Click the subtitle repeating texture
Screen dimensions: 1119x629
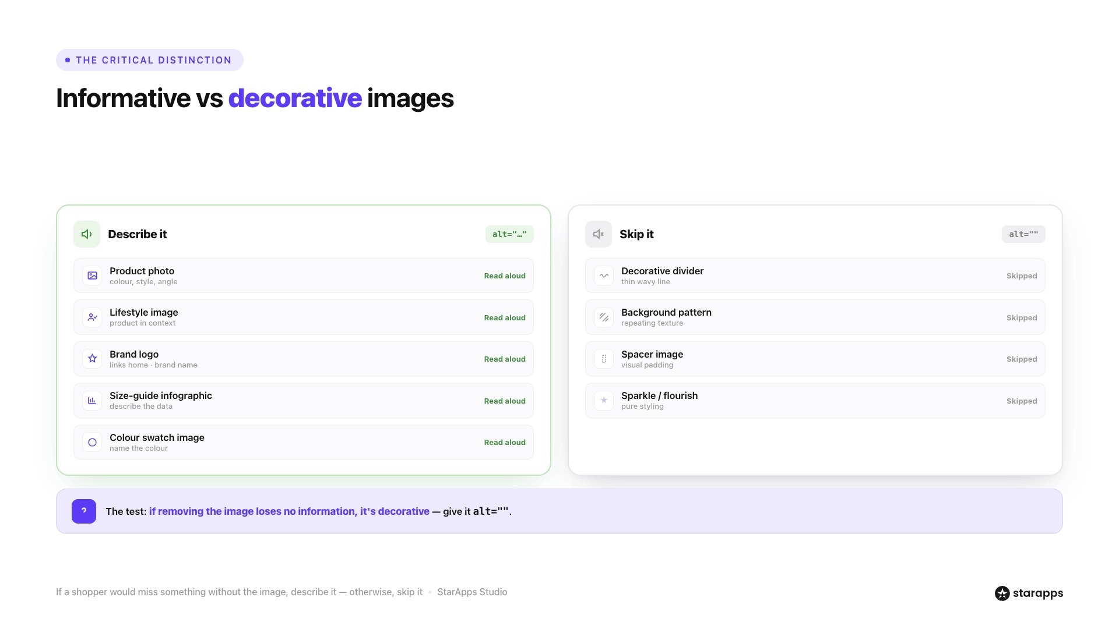coord(652,323)
